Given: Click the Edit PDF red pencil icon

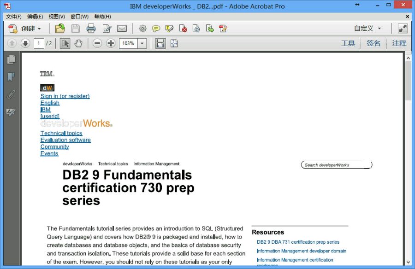Looking at the screenshot, I should tap(223, 28).
